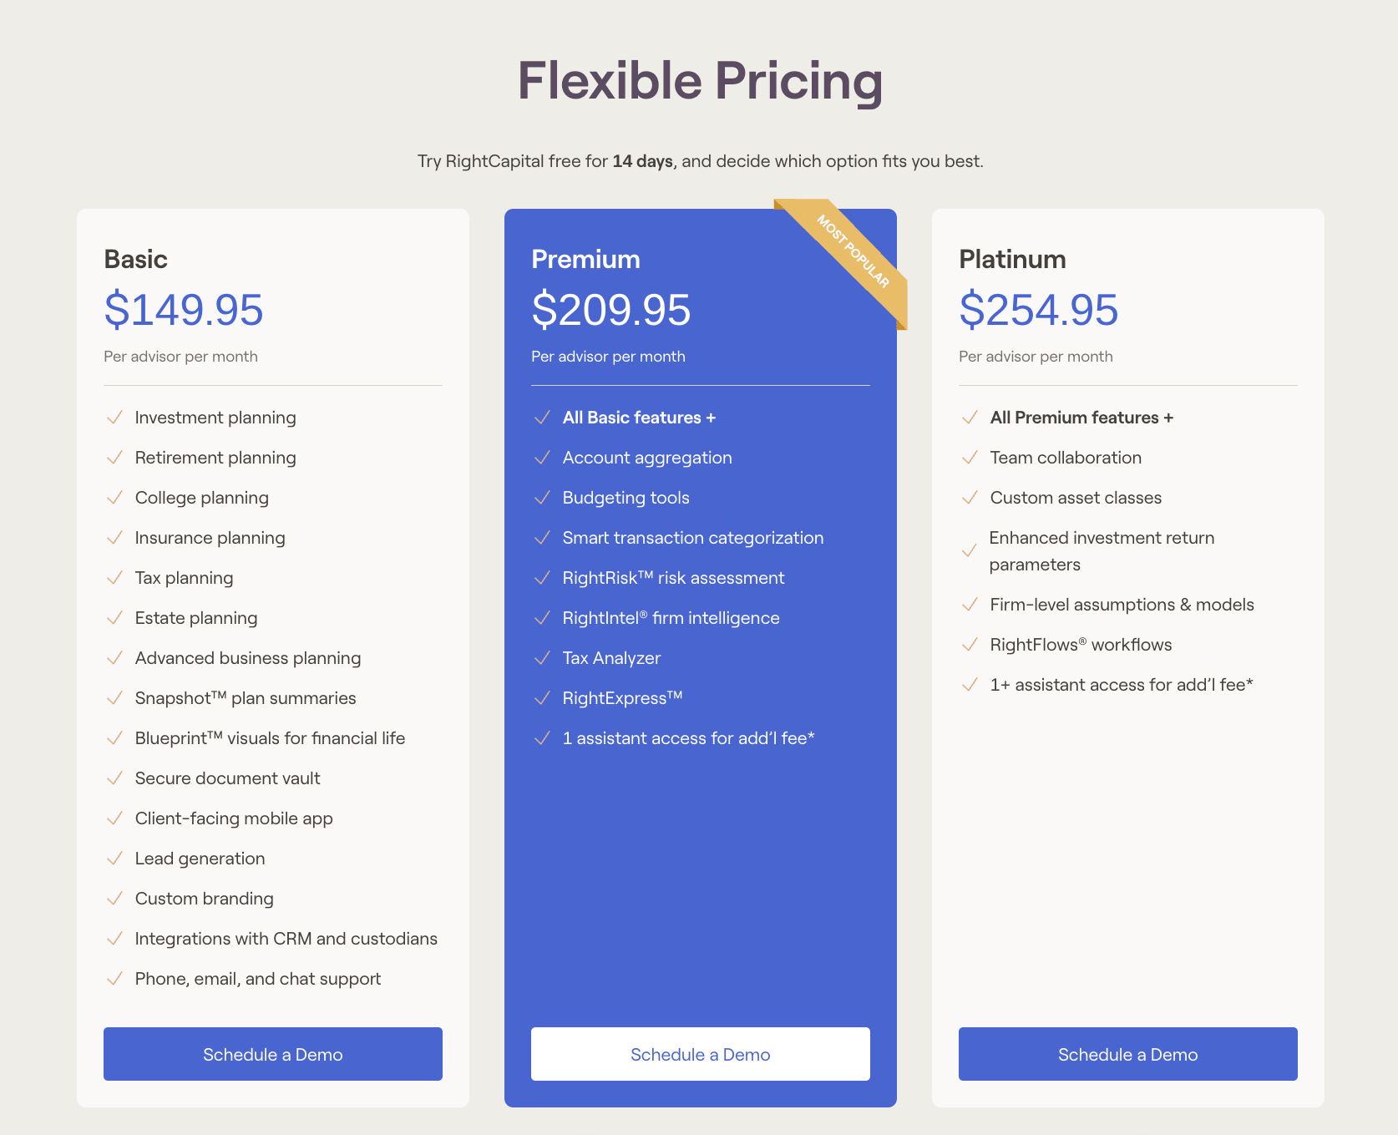Image resolution: width=1398 pixels, height=1135 pixels.
Task: Click the All Basic features + text
Action: [639, 418]
